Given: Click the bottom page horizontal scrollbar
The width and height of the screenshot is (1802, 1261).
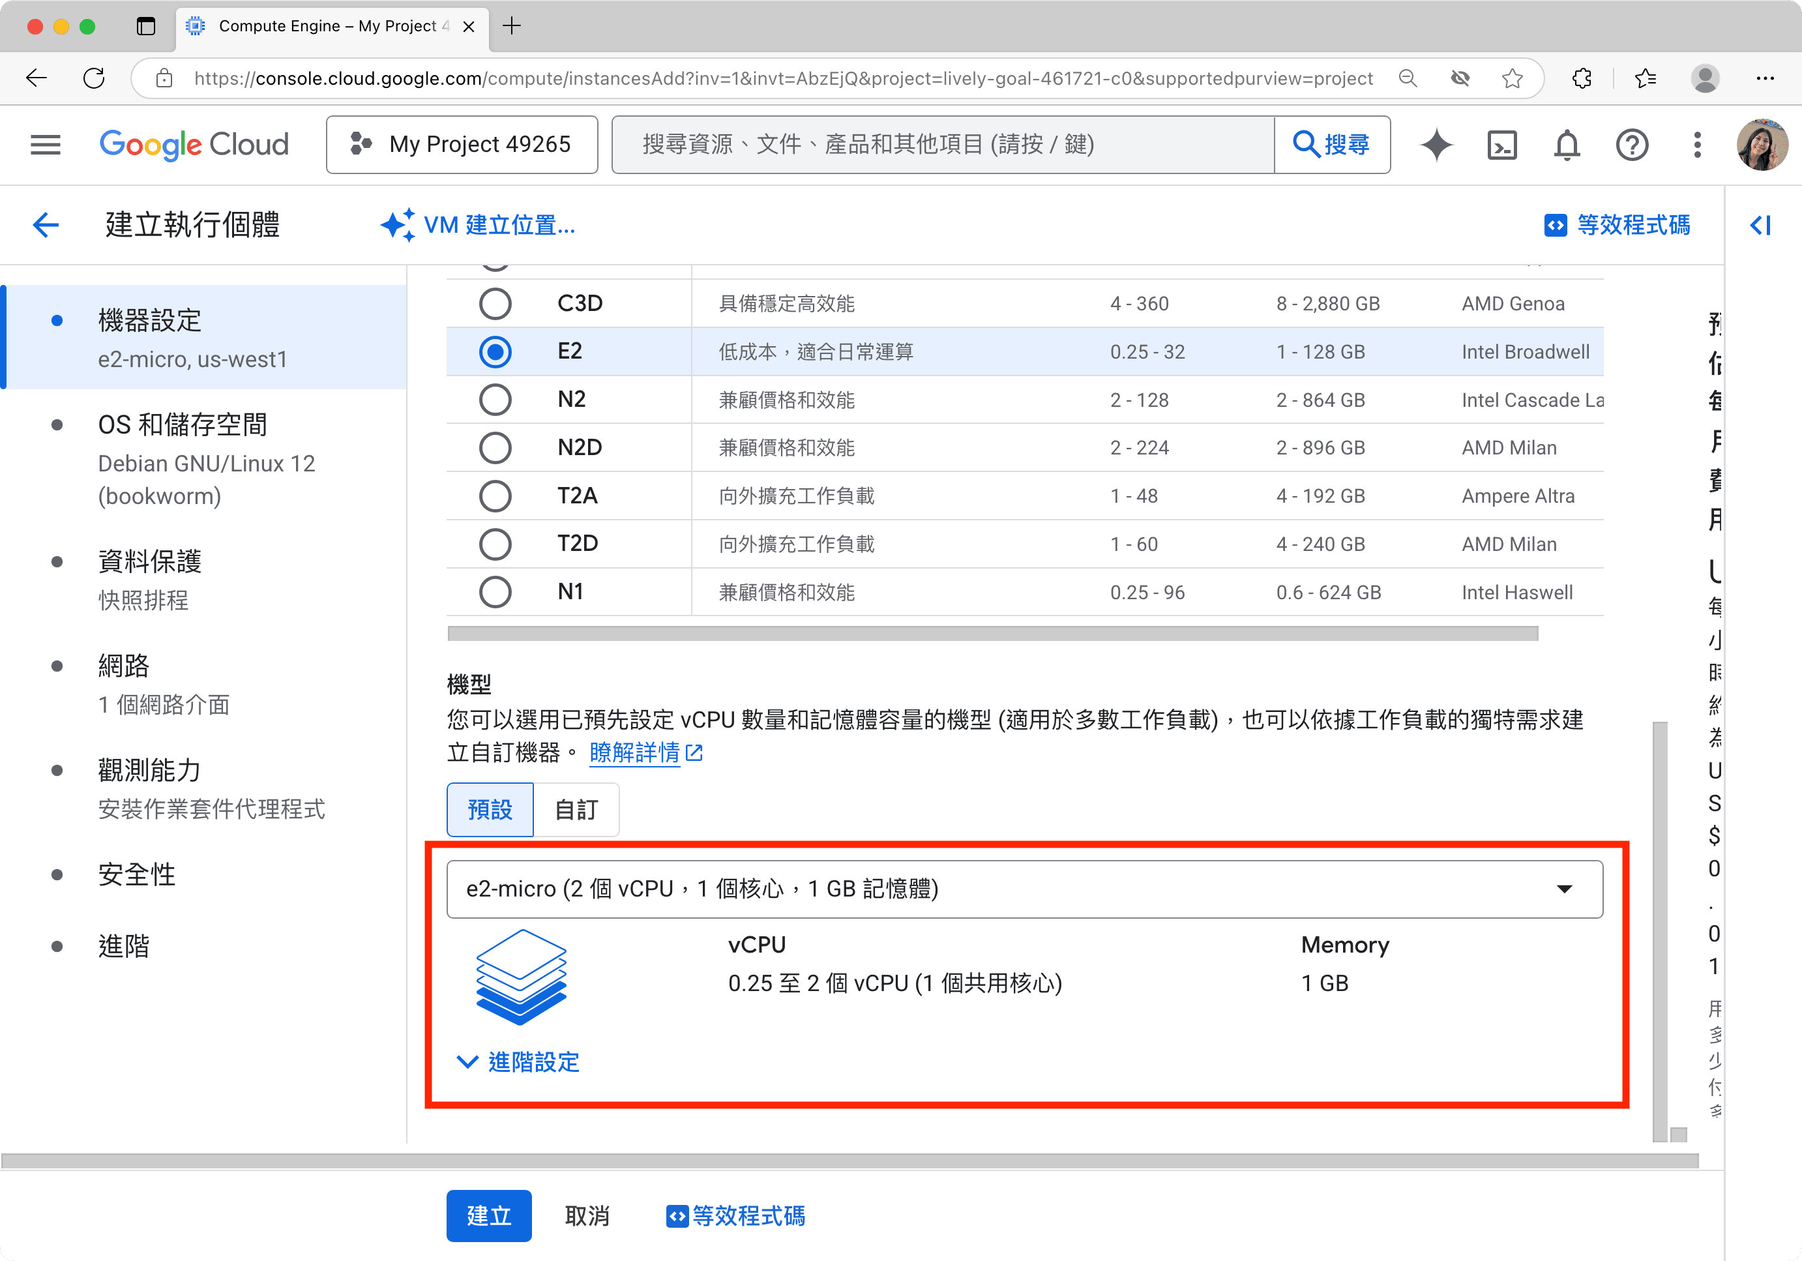Looking at the screenshot, I should click(850, 1161).
